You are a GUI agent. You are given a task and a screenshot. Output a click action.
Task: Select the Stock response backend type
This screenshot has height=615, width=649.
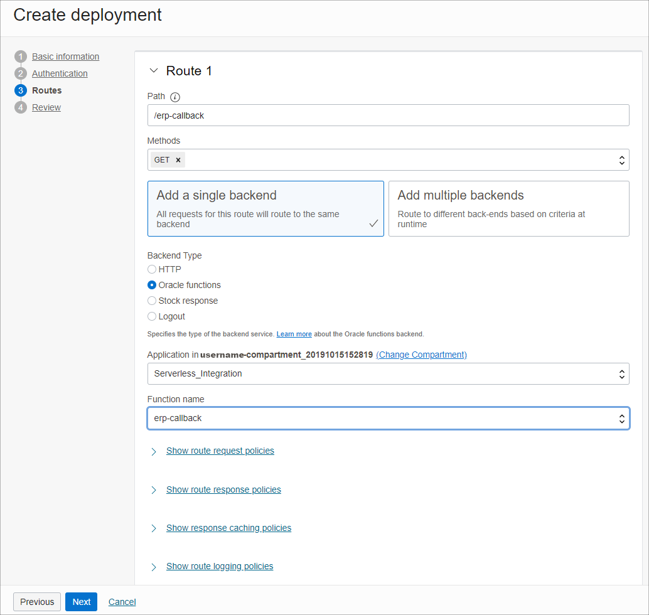pyautogui.click(x=151, y=301)
